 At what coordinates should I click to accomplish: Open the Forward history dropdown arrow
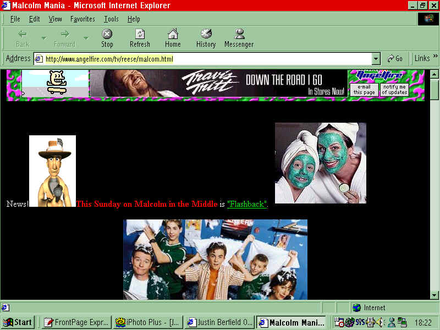pyautogui.click(x=86, y=38)
